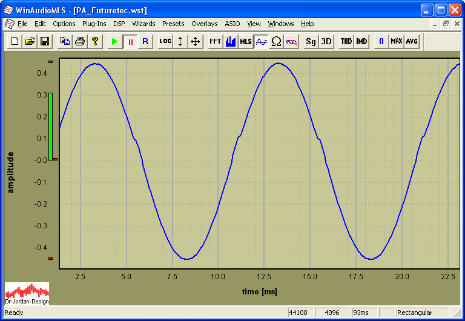Open the Plug-Ins menu
This screenshot has height=321, width=465.
click(94, 24)
